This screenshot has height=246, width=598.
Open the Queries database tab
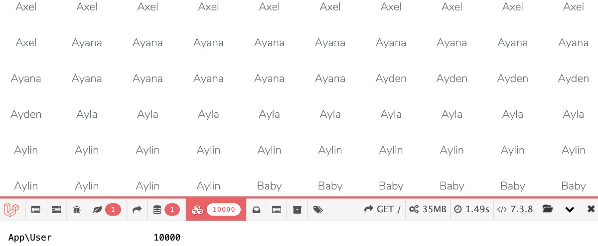pos(166,210)
